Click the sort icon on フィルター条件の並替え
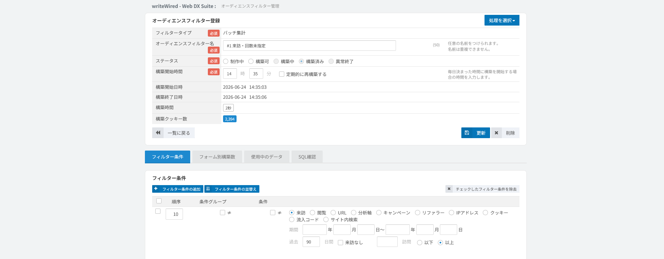 pos(208,189)
